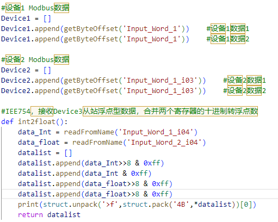Click the 'Input_Word_2_i04' string literal

pos(164,143)
